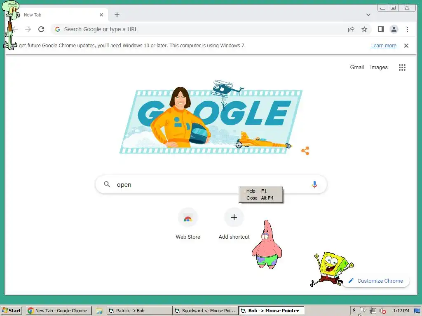Screen dimensions: 422x316
Task: Start voice search with the microphone
Action: pos(314,184)
